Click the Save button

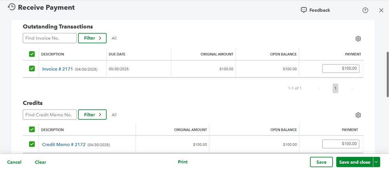point(321,162)
